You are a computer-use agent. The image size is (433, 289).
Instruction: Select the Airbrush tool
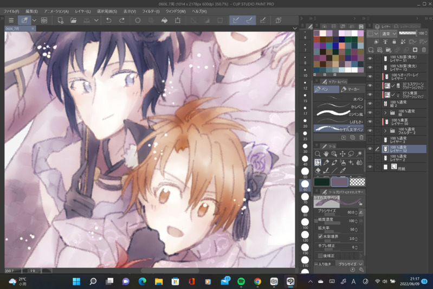pos(342,163)
